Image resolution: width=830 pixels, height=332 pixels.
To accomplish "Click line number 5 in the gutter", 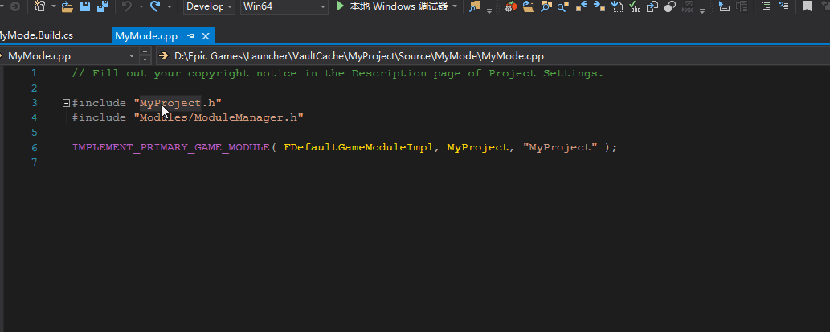I will coord(35,133).
